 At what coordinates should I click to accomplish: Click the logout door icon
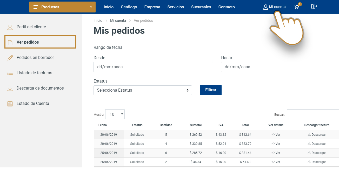(314, 7)
